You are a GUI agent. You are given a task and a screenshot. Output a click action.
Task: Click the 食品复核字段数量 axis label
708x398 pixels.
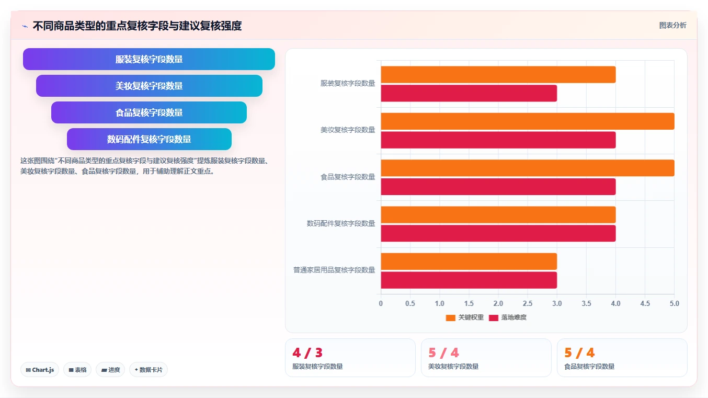click(x=348, y=177)
